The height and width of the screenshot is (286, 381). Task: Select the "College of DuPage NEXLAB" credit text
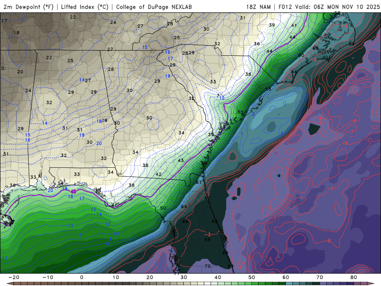[x=154, y=7]
